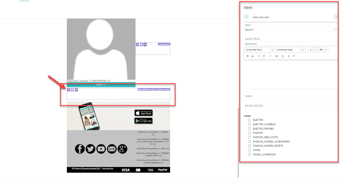This screenshot has height=183, width=341.
Task: Check the HOME tag
Action: pyautogui.click(x=249, y=150)
